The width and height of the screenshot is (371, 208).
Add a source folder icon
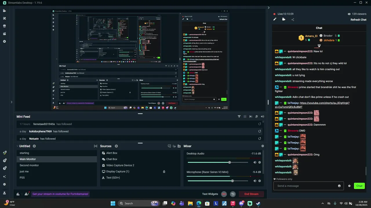coord(179,146)
